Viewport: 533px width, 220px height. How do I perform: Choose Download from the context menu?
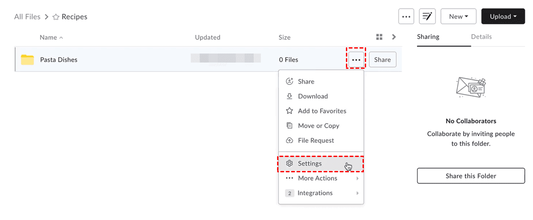click(x=313, y=96)
